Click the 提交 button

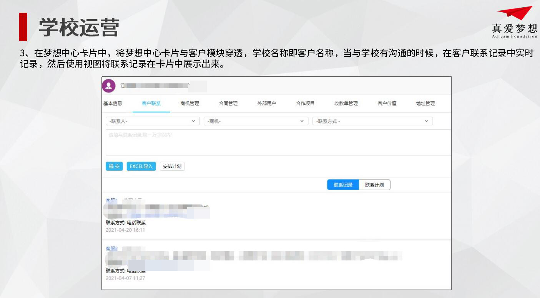click(x=114, y=166)
